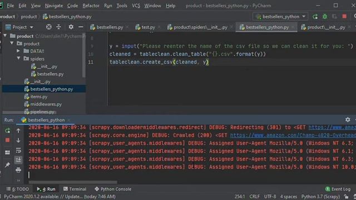The width and height of the screenshot is (356, 200).
Task: Click the Debug bug icon in toolbar
Action: pos(325,17)
